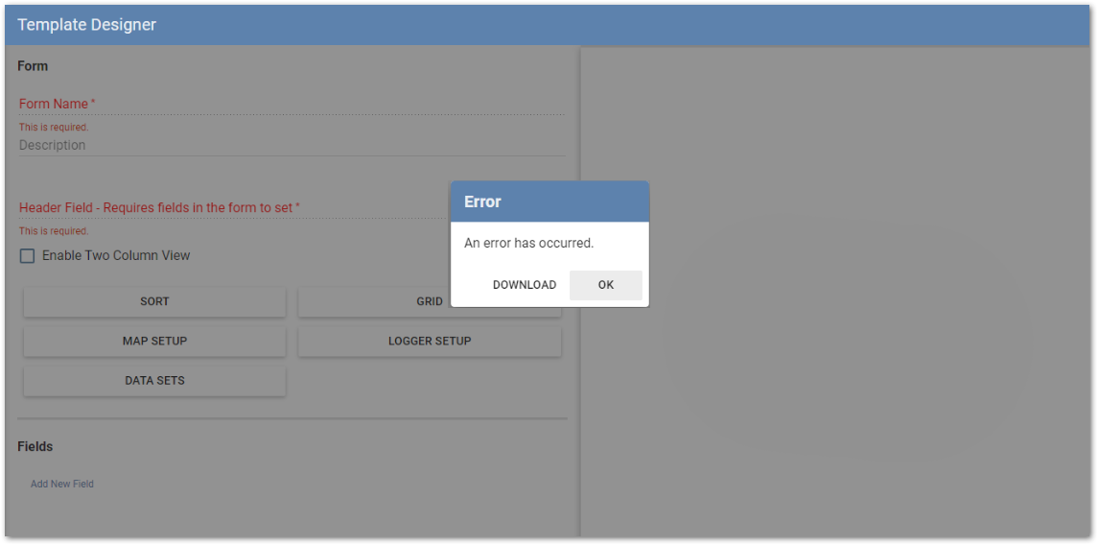Viewport: 1098px width, 545px height.
Task: Click the Enable Two Column View label
Action: [x=116, y=256]
